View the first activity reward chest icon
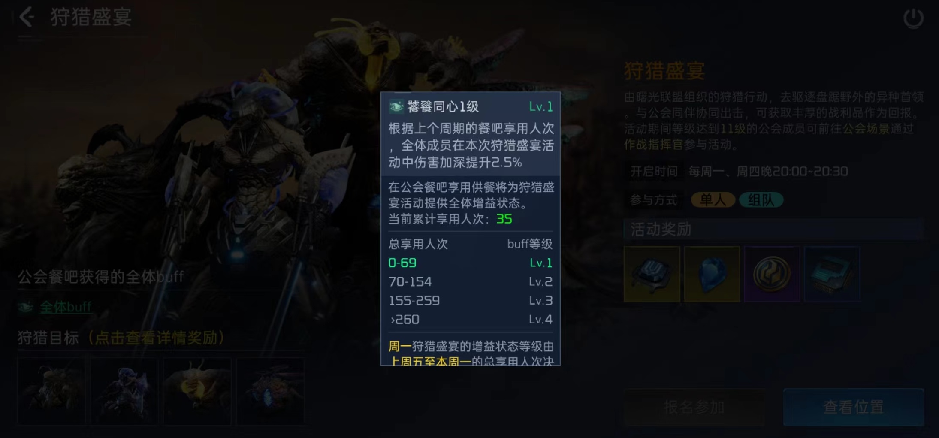 click(652, 274)
